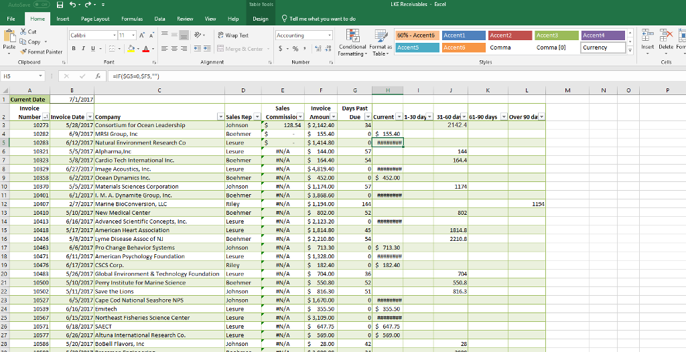Click the Save icon in the title bar

[x=60, y=5]
